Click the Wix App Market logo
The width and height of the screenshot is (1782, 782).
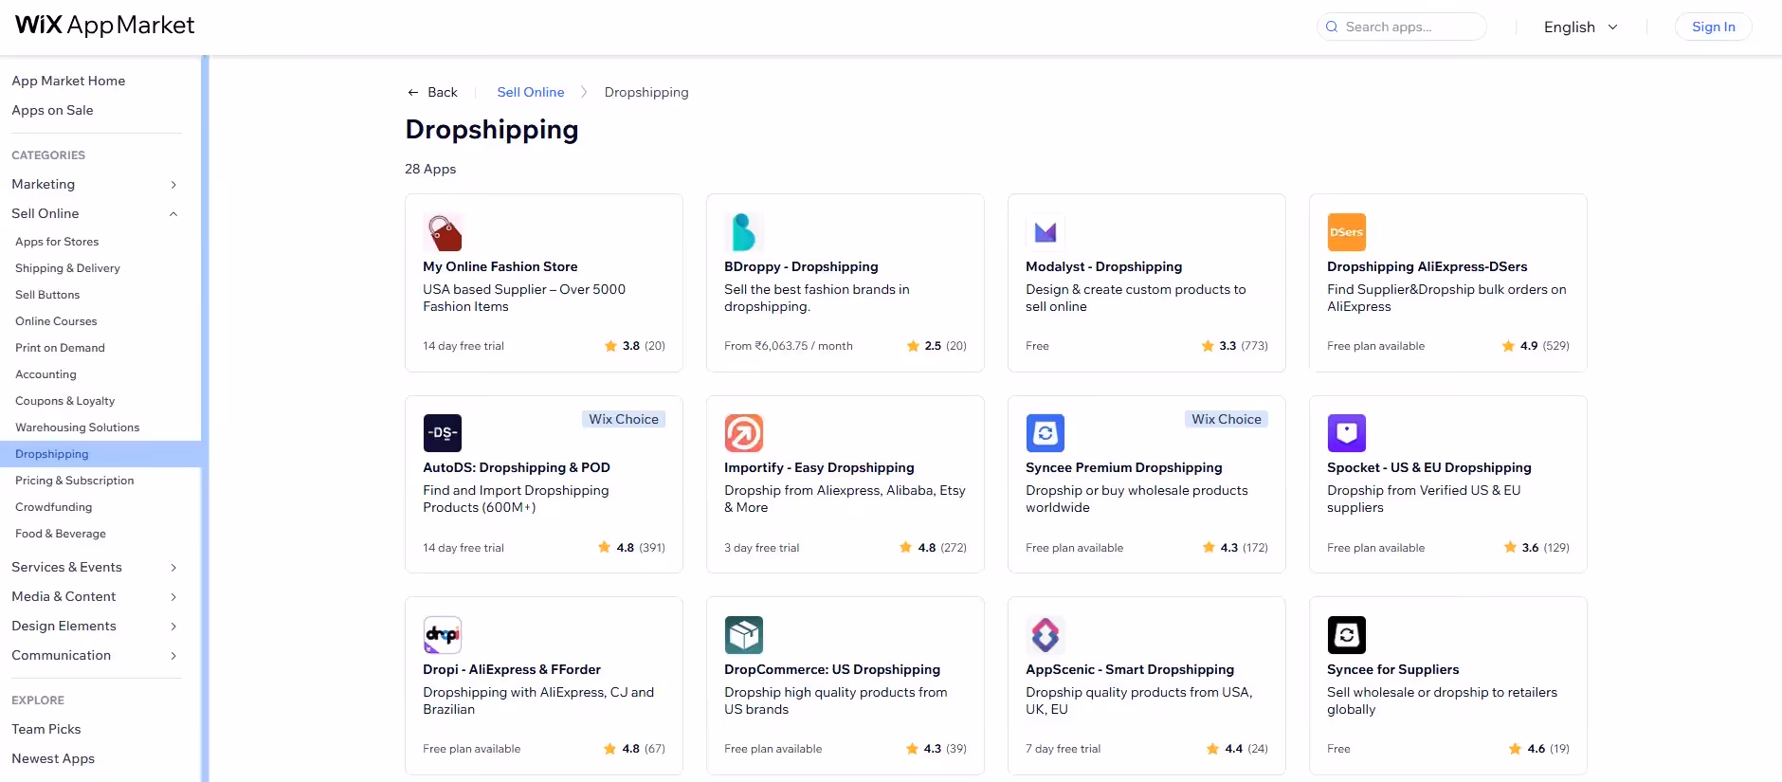105,25
